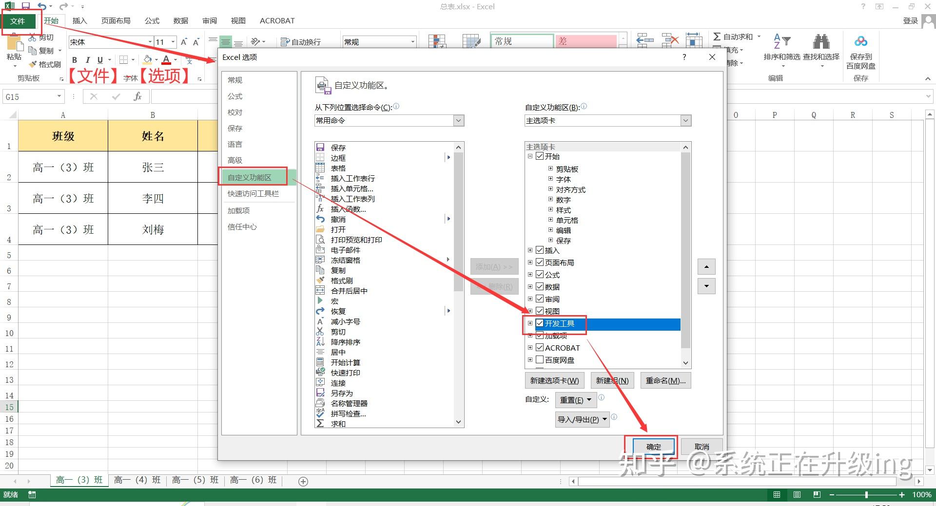Viewport: 936px width, 506px height.
Task: Uncheck the 开发工具 checkbox
Action: (540, 323)
